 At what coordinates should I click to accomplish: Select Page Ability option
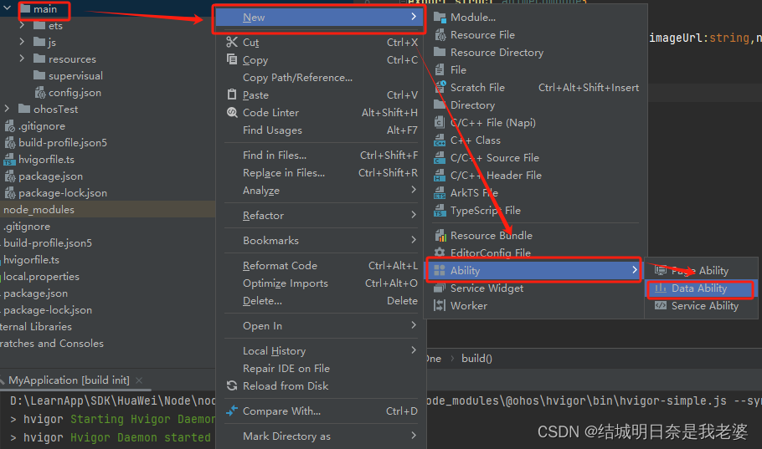pos(701,270)
